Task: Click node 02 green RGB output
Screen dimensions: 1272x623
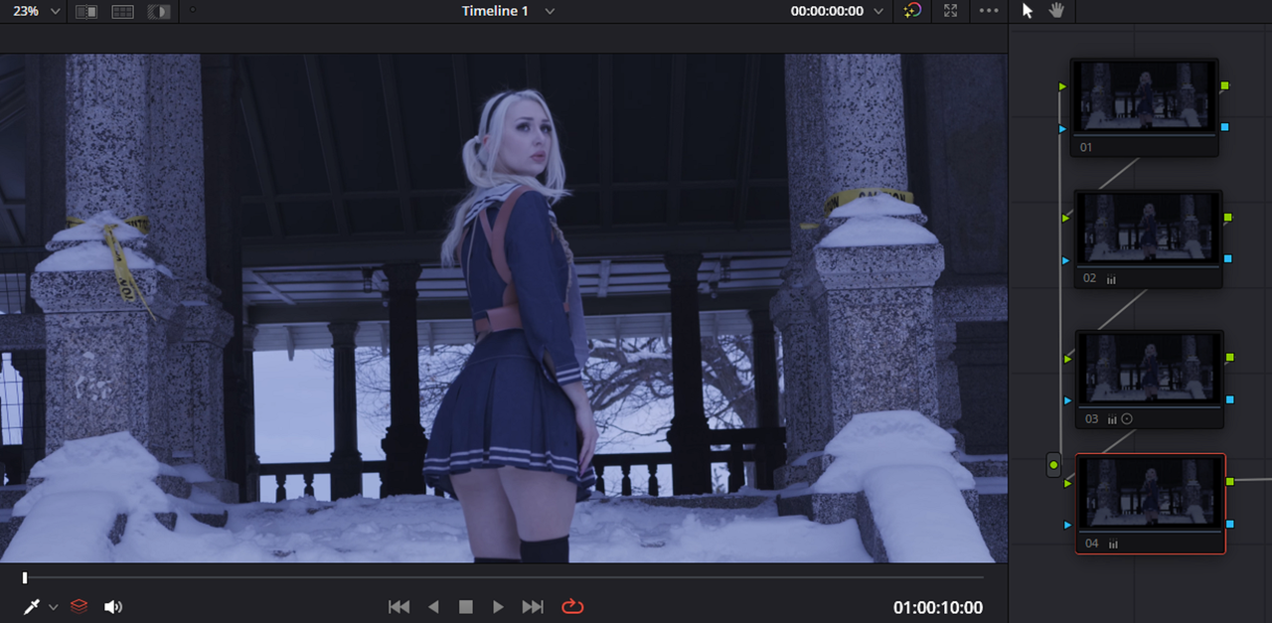Action: pyautogui.click(x=1228, y=217)
